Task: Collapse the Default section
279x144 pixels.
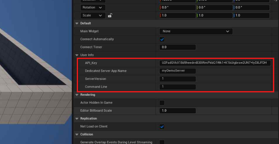Action: (x=77, y=23)
